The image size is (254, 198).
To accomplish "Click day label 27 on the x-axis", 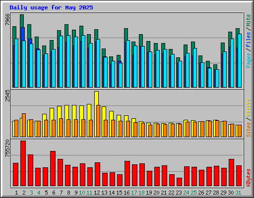I will [x=208, y=193].
